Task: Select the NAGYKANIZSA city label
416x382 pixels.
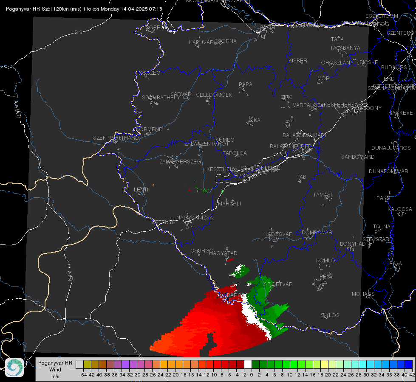Action: pyautogui.click(x=195, y=218)
